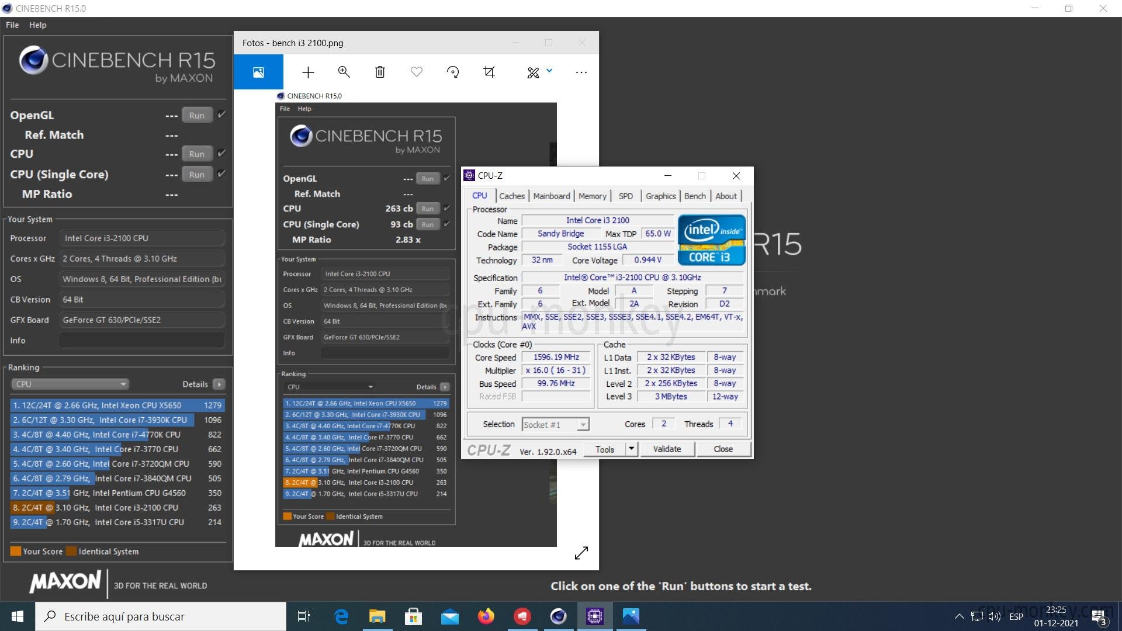The image size is (1122, 631).
Task: Open the About tab in CPU-Z
Action: [726, 196]
